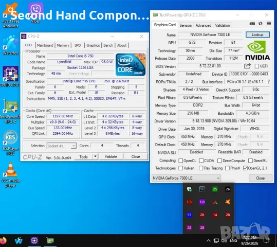Click the red 14 tray icon

pyautogui.click(x=215, y=215)
